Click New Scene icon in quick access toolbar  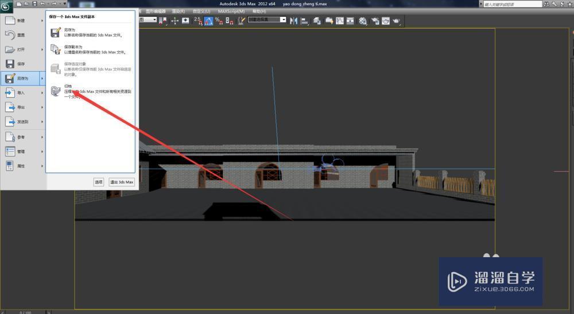click(x=19, y=3)
